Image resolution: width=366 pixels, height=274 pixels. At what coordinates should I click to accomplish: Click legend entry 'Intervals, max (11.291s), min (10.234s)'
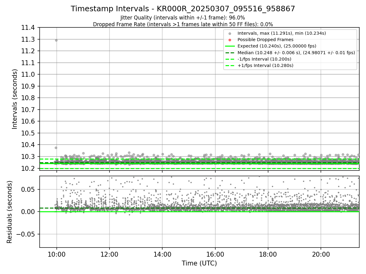tap(282, 33)
